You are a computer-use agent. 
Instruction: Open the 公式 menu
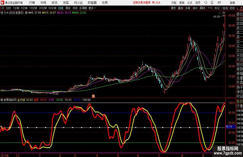(190, 3)
